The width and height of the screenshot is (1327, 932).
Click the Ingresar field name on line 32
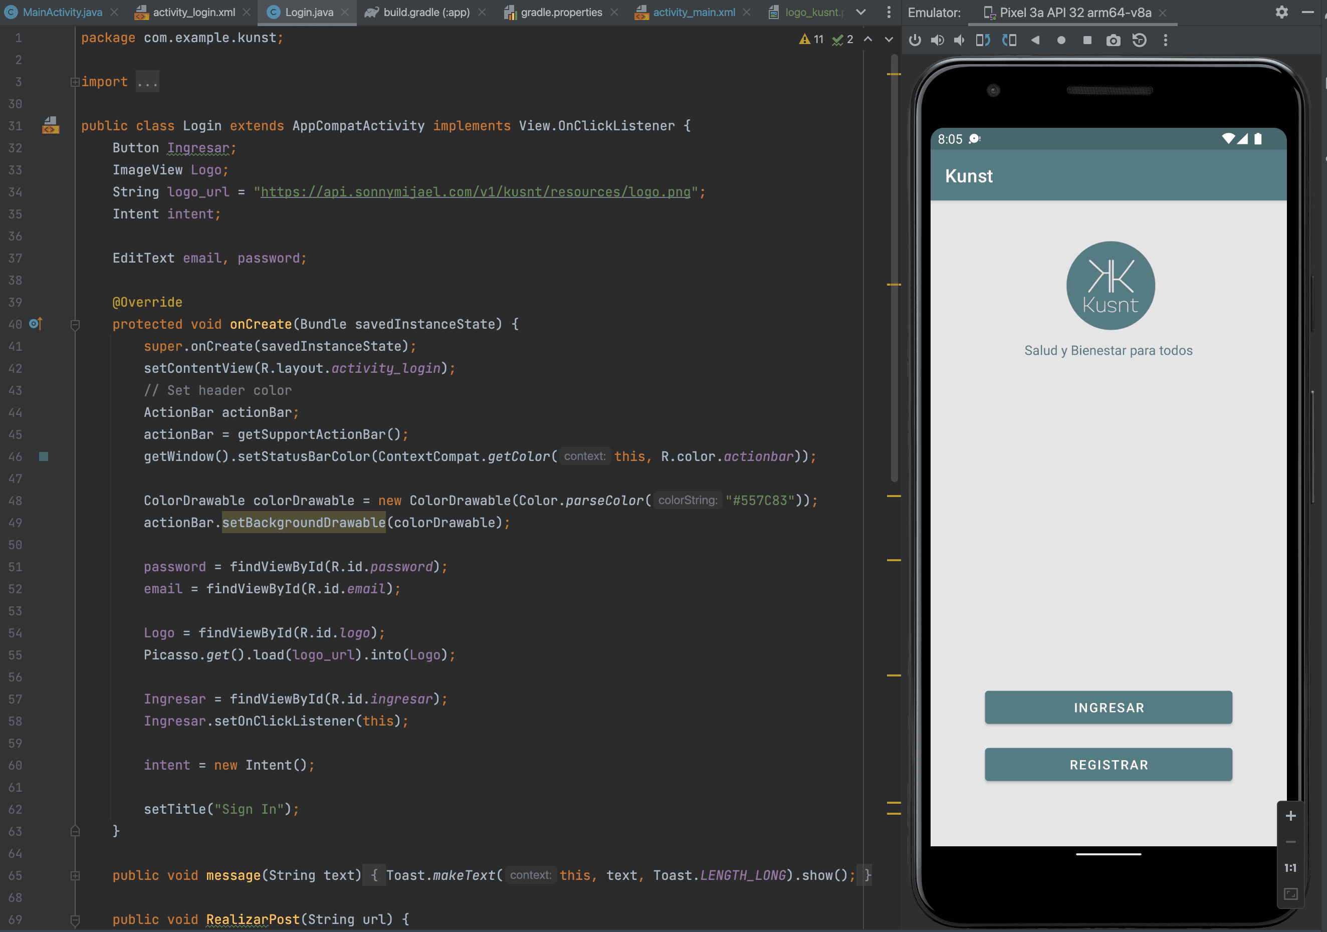(198, 148)
